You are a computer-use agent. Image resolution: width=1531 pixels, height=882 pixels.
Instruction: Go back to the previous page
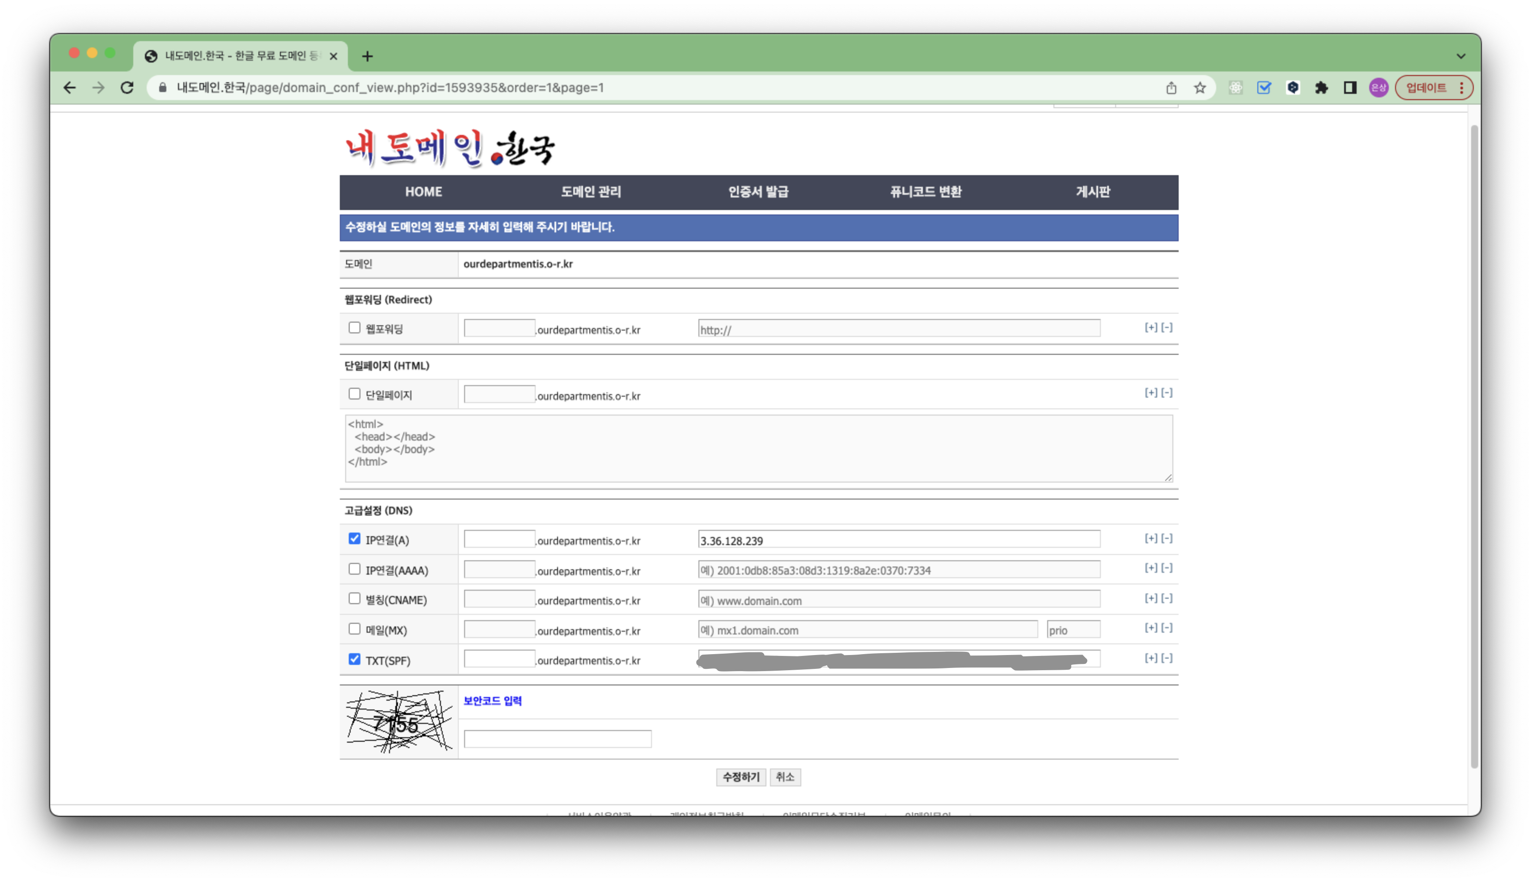[x=70, y=88]
